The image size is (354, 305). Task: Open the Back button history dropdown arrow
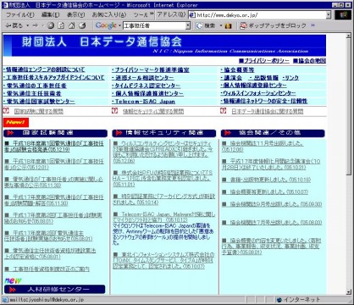tap(28, 25)
